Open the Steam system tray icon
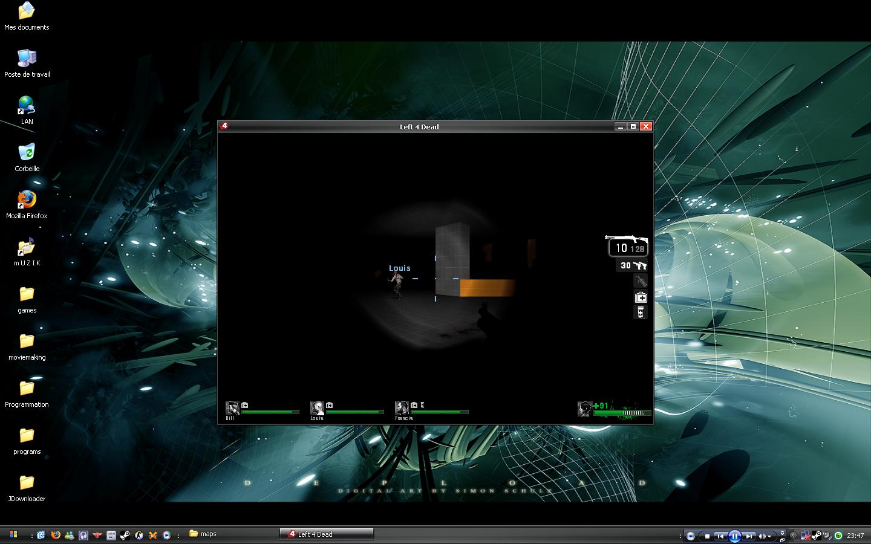Image resolution: width=871 pixels, height=544 pixels. [x=817, y=536]
